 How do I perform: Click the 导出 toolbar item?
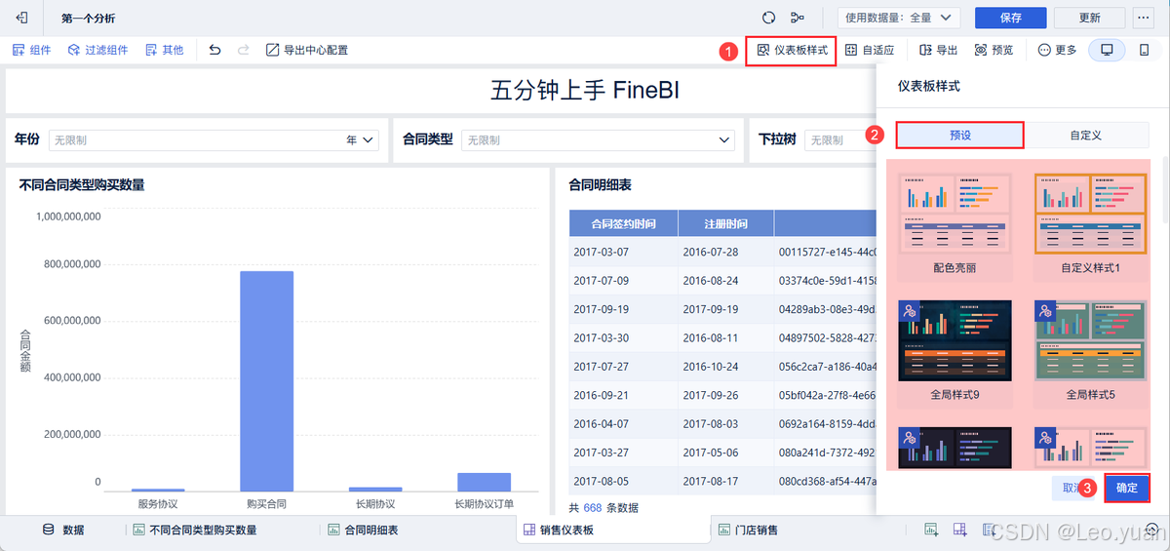(x=939, y=50)
